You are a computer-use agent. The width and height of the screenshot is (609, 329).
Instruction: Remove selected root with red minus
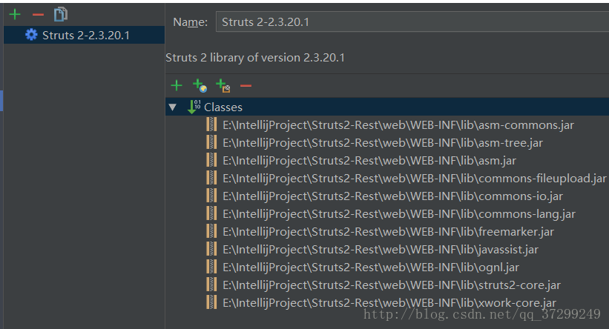click(x=246, y=85)
